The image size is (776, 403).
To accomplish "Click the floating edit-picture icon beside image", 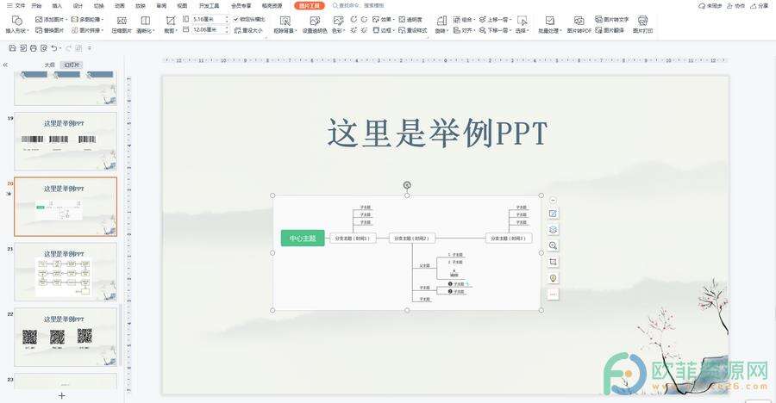I will (x=554, y=214).
